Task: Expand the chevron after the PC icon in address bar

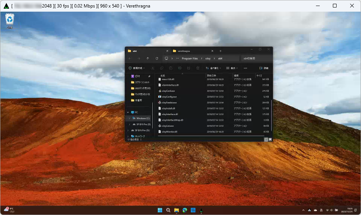Action: 172,59
